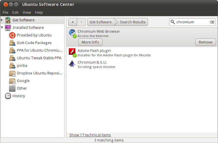Open Provided by Ubuntu source

[x=34, y=35]
